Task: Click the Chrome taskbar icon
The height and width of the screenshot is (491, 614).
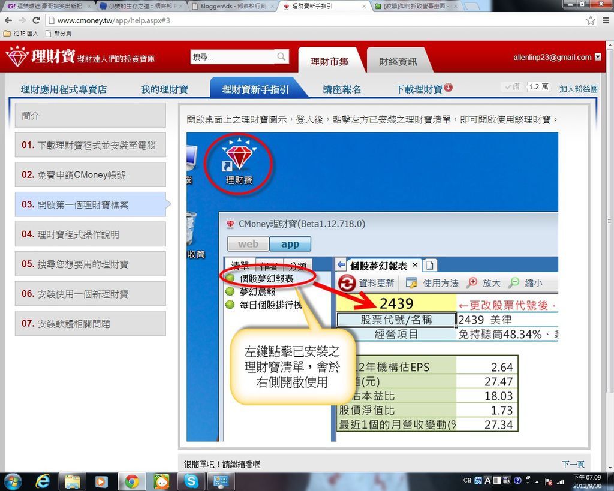Action: click(x=131, y=481)
